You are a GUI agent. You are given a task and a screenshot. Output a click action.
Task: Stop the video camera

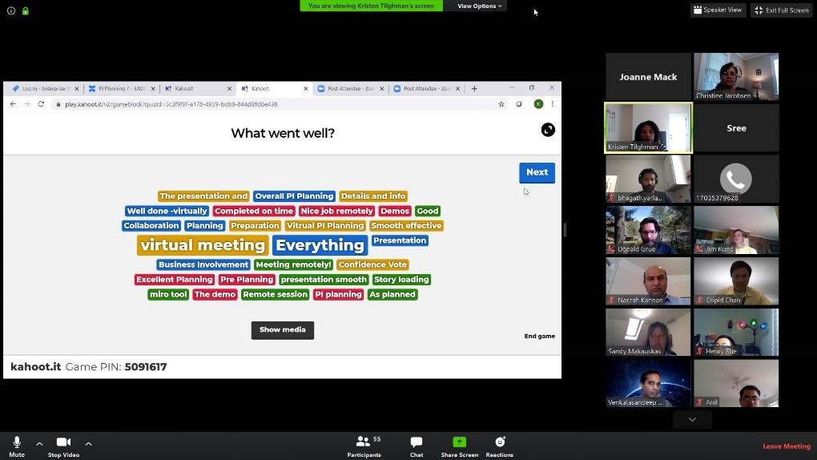63,442
